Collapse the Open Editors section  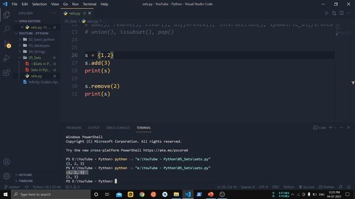pos(29,21)
